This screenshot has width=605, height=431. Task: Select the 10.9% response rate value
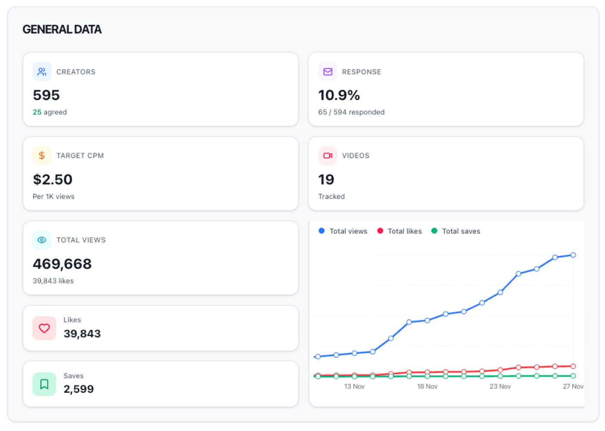[339, 95]
